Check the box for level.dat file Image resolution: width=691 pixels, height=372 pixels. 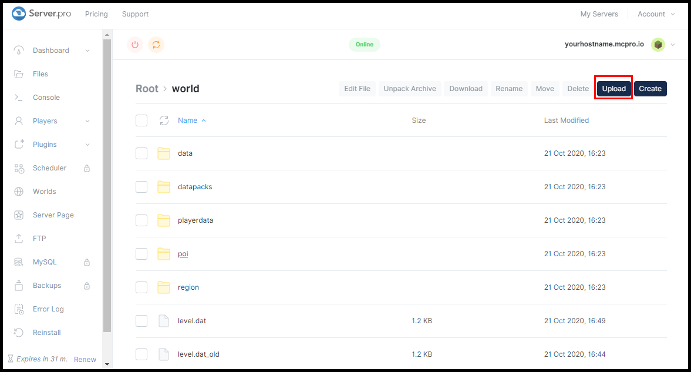[141, 321]
